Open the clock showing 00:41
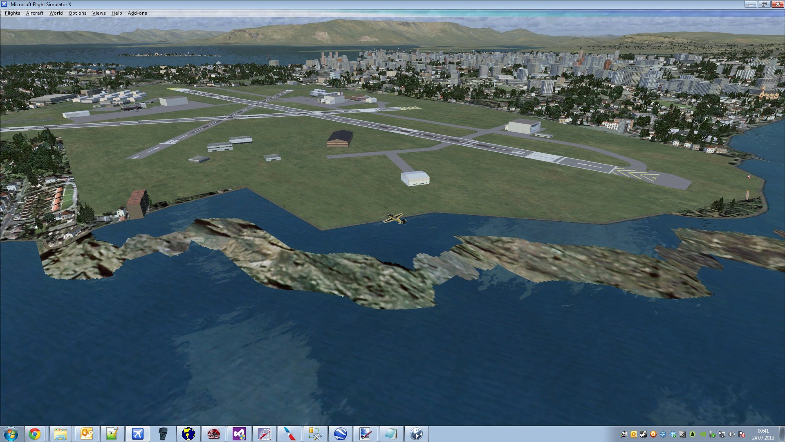This screenshot has height=442, width=785. (763, 434)
